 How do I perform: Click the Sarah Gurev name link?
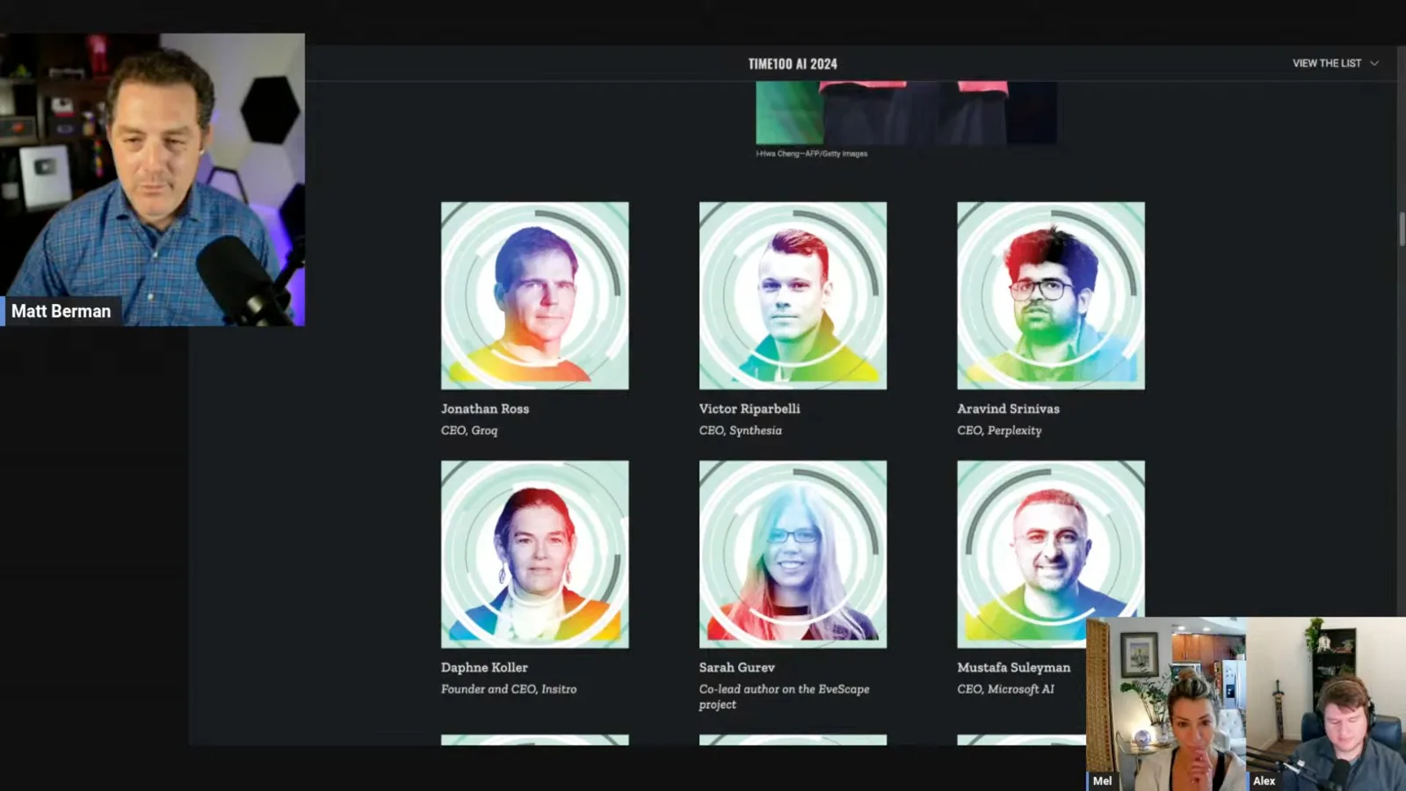coord(736,667)
